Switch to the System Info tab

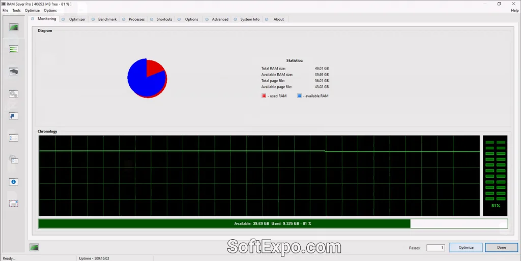[x=247, y=19]
